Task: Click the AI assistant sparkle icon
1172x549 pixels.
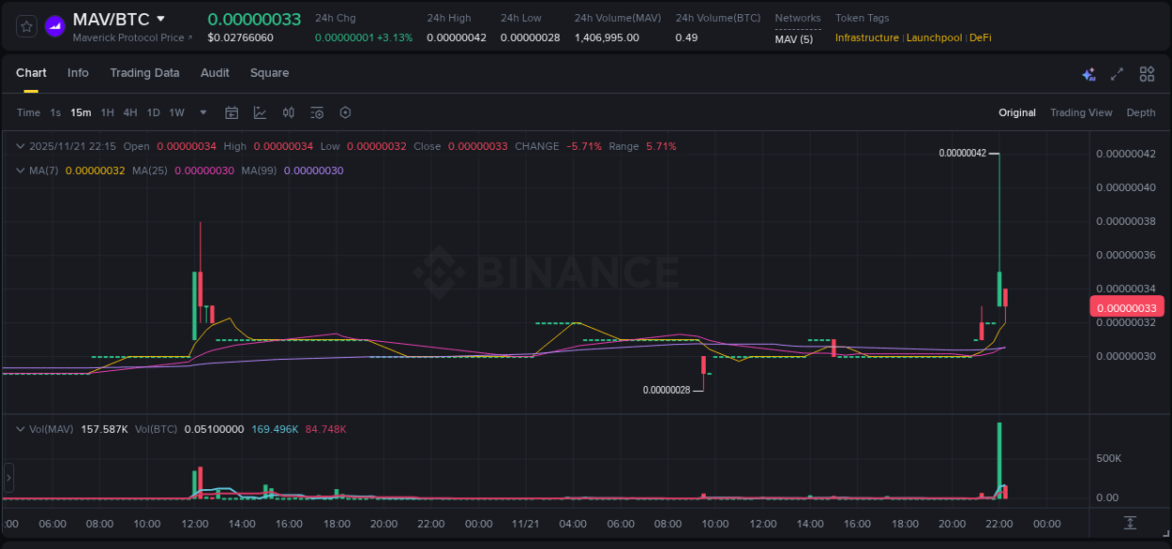Action: pyautogui.click(x=1089, y=73)
